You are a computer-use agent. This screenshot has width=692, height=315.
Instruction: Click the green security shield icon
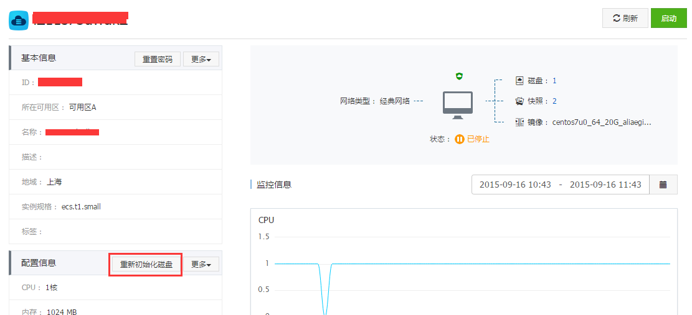click(459, 76)
